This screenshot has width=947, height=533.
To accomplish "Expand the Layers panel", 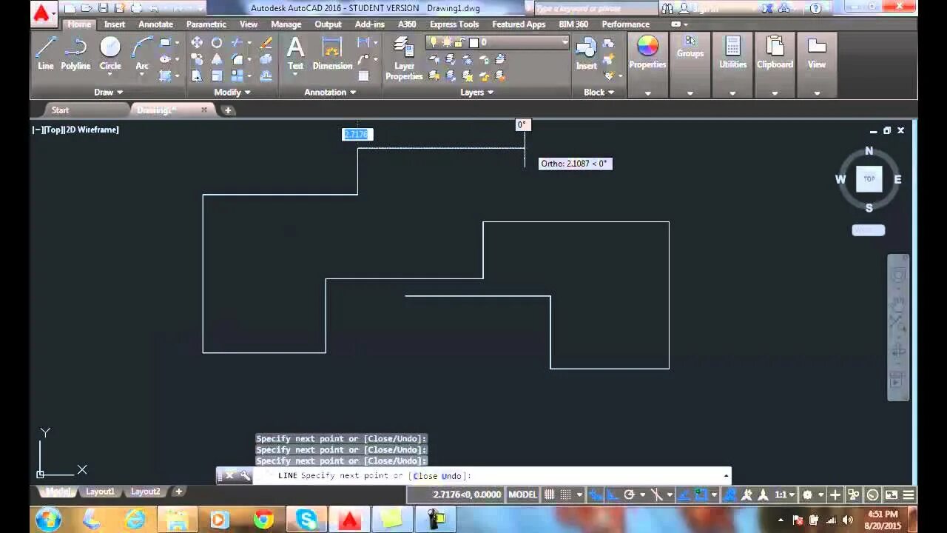I will tap(477, 93).
